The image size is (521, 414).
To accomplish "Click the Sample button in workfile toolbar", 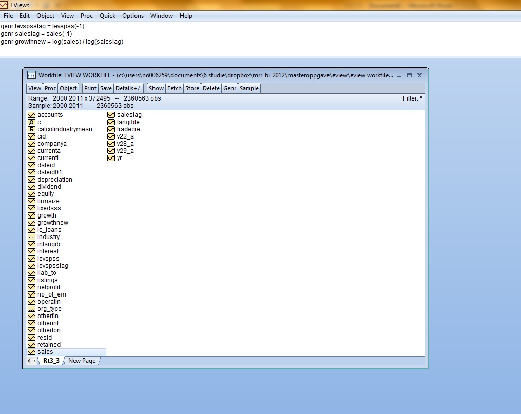I will coord(249,88).
